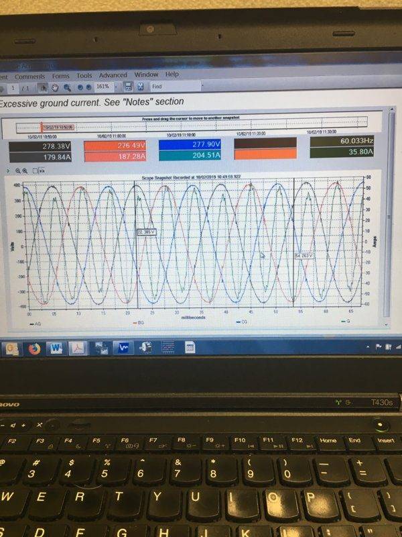Click the scrolling page view icon
The width and height of the screenshot is (402, 537).
pos(128,87)
